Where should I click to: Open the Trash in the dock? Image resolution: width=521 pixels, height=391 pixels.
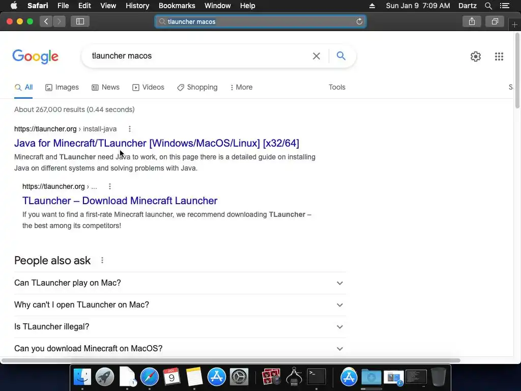(x=439, y=377)
